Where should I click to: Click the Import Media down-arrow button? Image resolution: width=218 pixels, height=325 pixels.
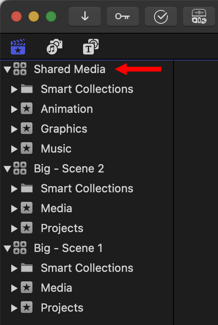point(85,16)
